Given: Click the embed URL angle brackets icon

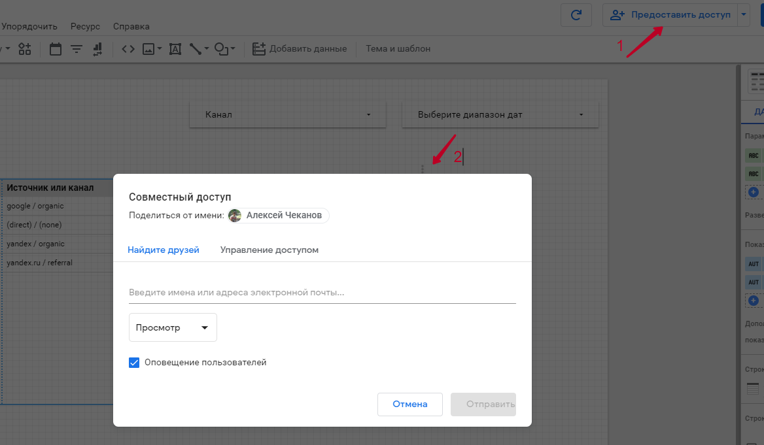Looking at the screenshot, I should coord(128,49).
